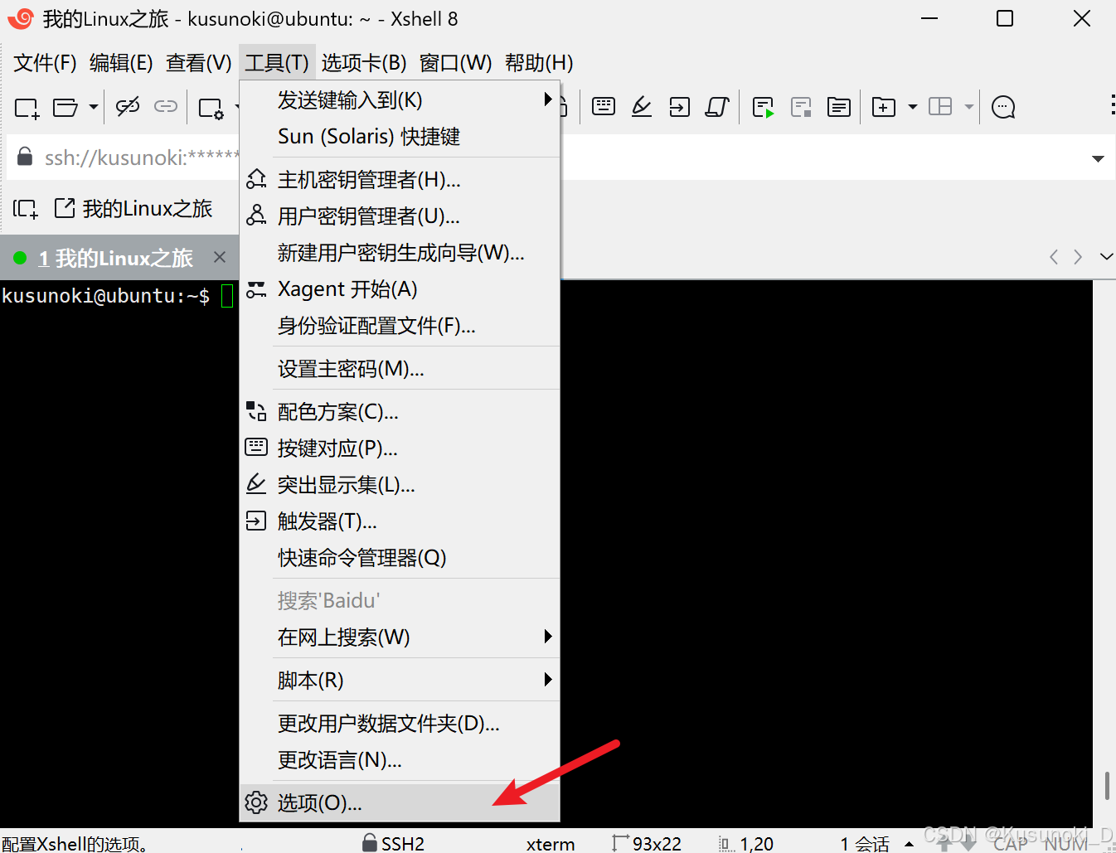
Task: Click the New session toolbar icon
Action: [x=27, y=108]
